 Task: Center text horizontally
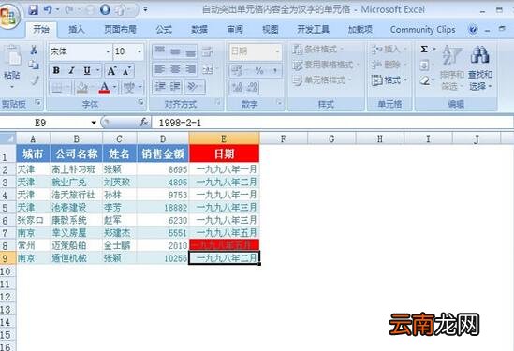175,69
